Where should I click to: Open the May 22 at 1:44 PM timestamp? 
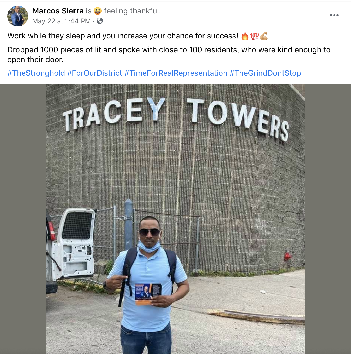coord(62,21)
